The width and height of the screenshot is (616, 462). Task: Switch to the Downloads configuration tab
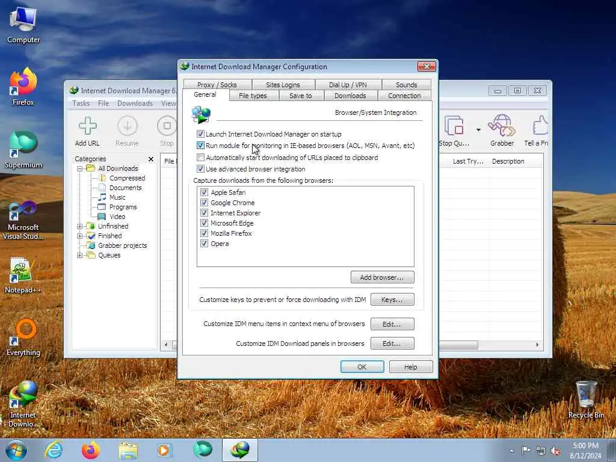tap(350, 96)
